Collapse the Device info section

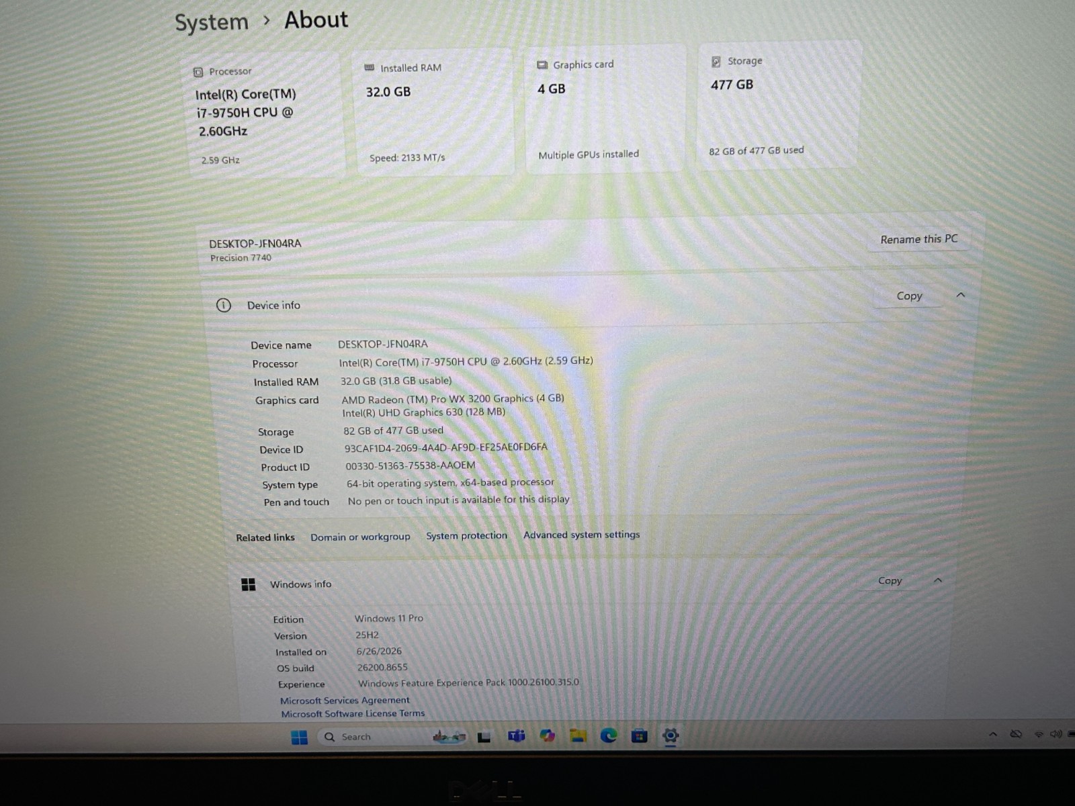tap(961, 295)
